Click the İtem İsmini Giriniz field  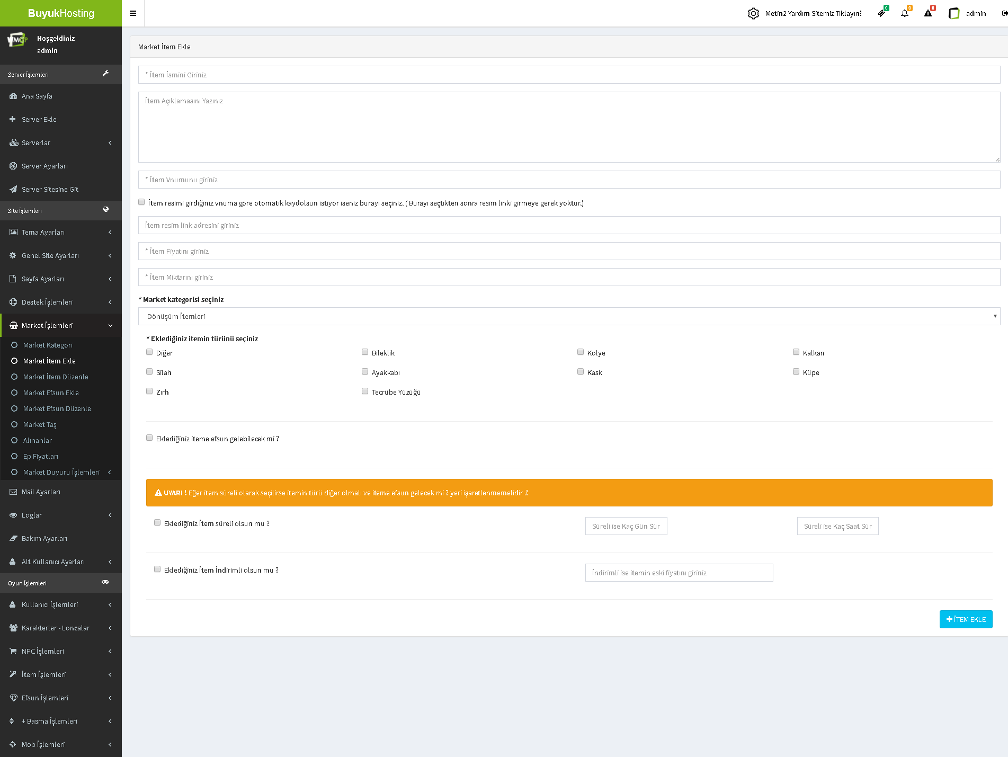569,75
